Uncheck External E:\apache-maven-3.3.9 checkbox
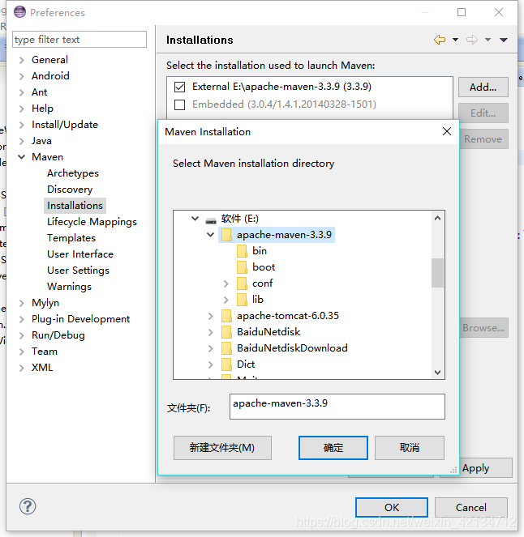524x537 pixels. [x=180, y=87]
